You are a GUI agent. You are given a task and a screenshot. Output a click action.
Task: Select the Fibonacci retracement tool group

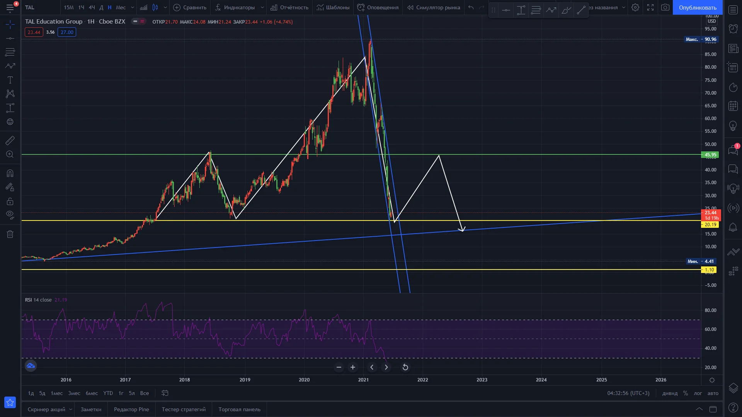[x=10, y=52]
